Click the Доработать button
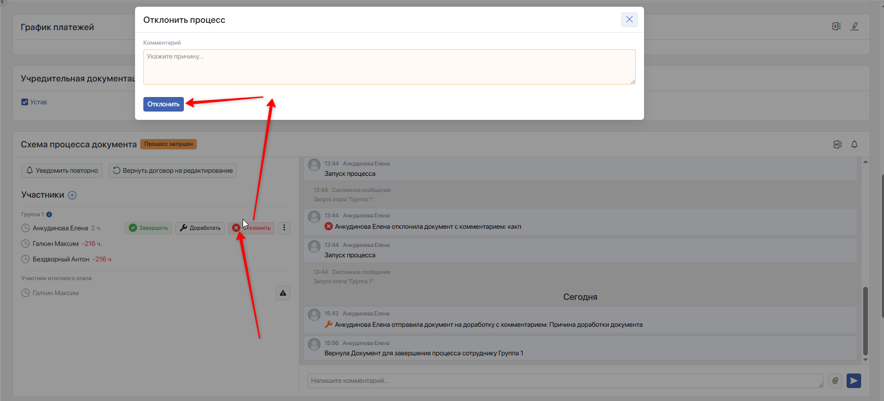Screen dimensions: 884x401 200,228
